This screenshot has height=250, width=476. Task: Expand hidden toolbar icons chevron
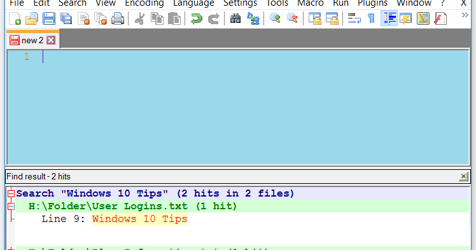tap(465, 15)
